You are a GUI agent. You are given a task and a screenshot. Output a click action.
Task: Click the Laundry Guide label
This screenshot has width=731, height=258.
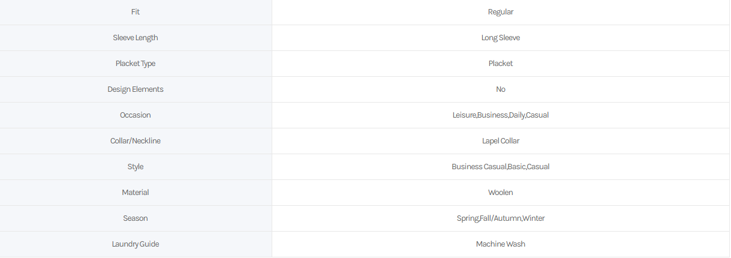point(136,244)
